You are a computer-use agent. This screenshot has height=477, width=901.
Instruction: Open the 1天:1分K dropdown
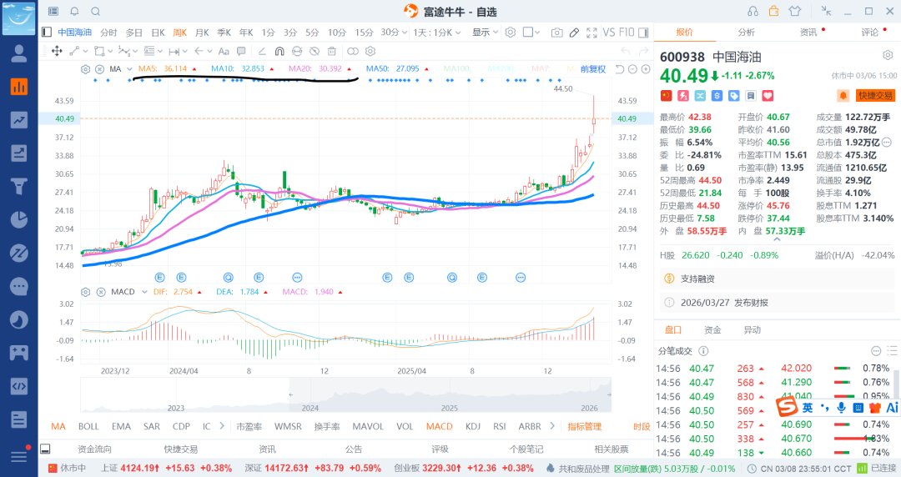(436, 33)
